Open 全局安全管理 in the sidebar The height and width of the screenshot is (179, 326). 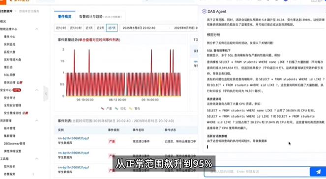(x=12, y=105)
